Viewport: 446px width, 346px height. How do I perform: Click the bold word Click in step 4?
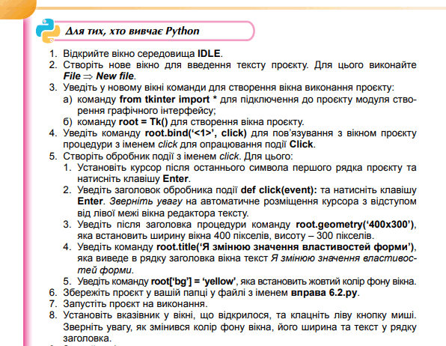pos(302,145)
